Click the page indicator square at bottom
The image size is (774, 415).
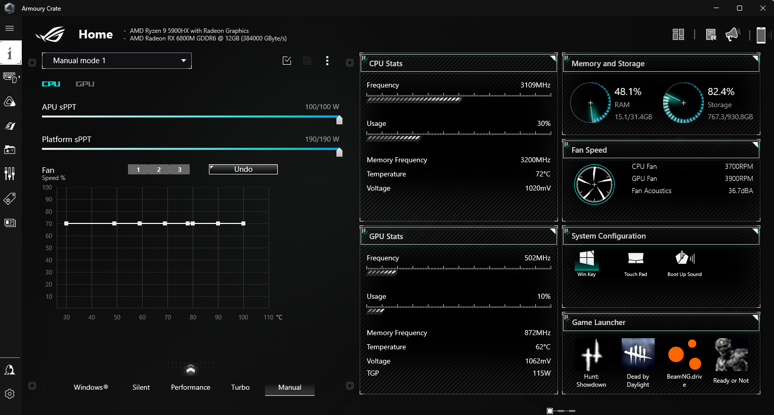click(x=550, y=411)
